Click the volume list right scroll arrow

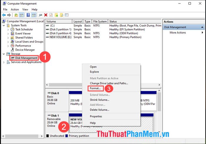coord(159,85)
